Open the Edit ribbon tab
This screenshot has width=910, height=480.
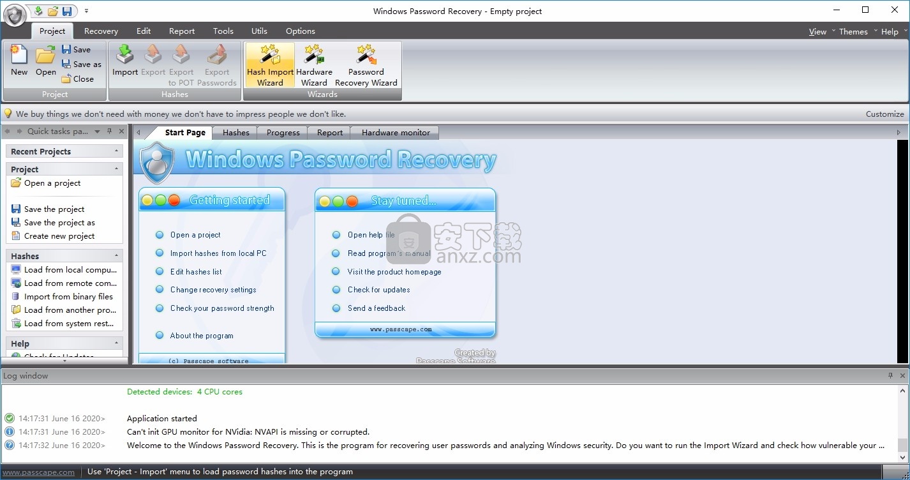click(x=144, y=31)
